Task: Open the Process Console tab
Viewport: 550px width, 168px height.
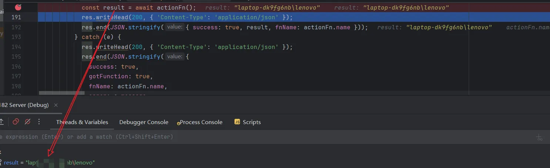Action: click(x=201, y=122)
